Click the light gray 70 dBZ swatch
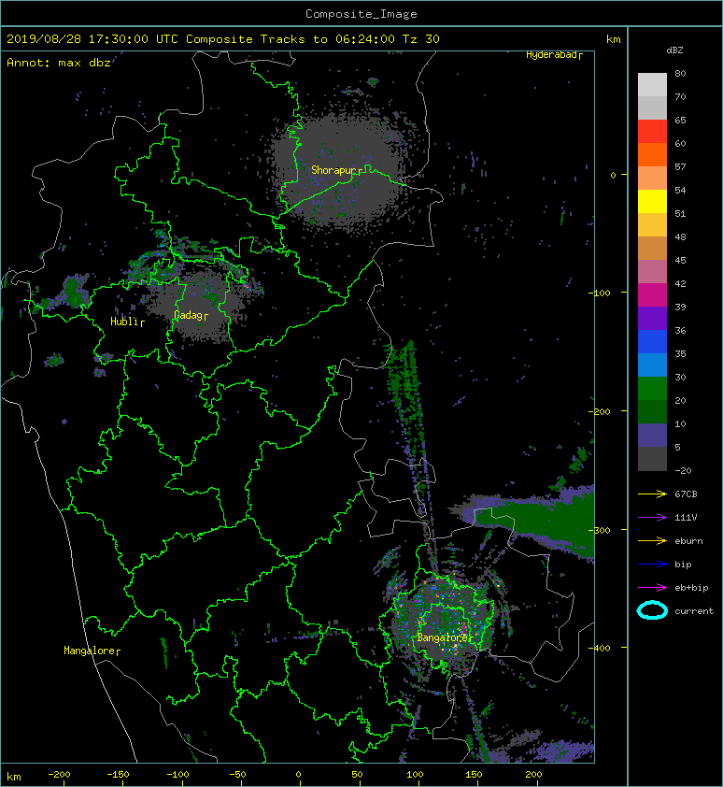The height and width of the screenshot is (787, 723). [x=652, y=85]
